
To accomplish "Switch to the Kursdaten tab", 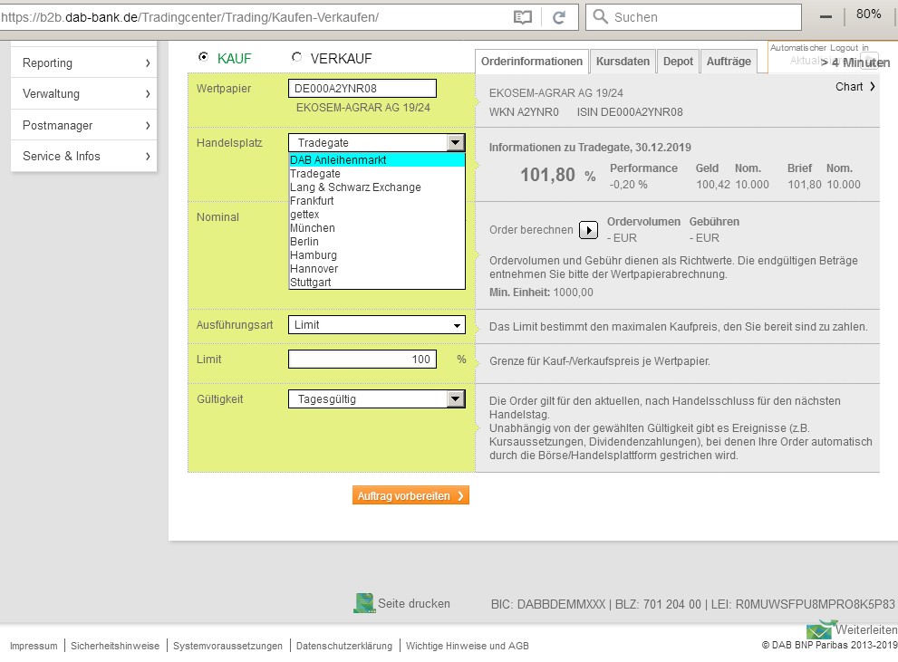I will tap(623, 62).
